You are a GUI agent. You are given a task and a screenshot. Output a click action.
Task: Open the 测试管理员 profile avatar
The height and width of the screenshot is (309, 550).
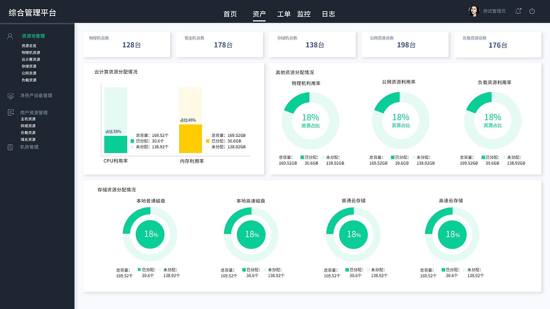[474, 11]
